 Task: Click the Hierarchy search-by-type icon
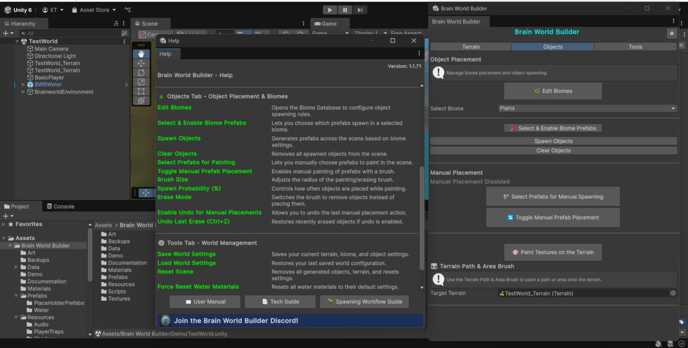tap(124, 33)
